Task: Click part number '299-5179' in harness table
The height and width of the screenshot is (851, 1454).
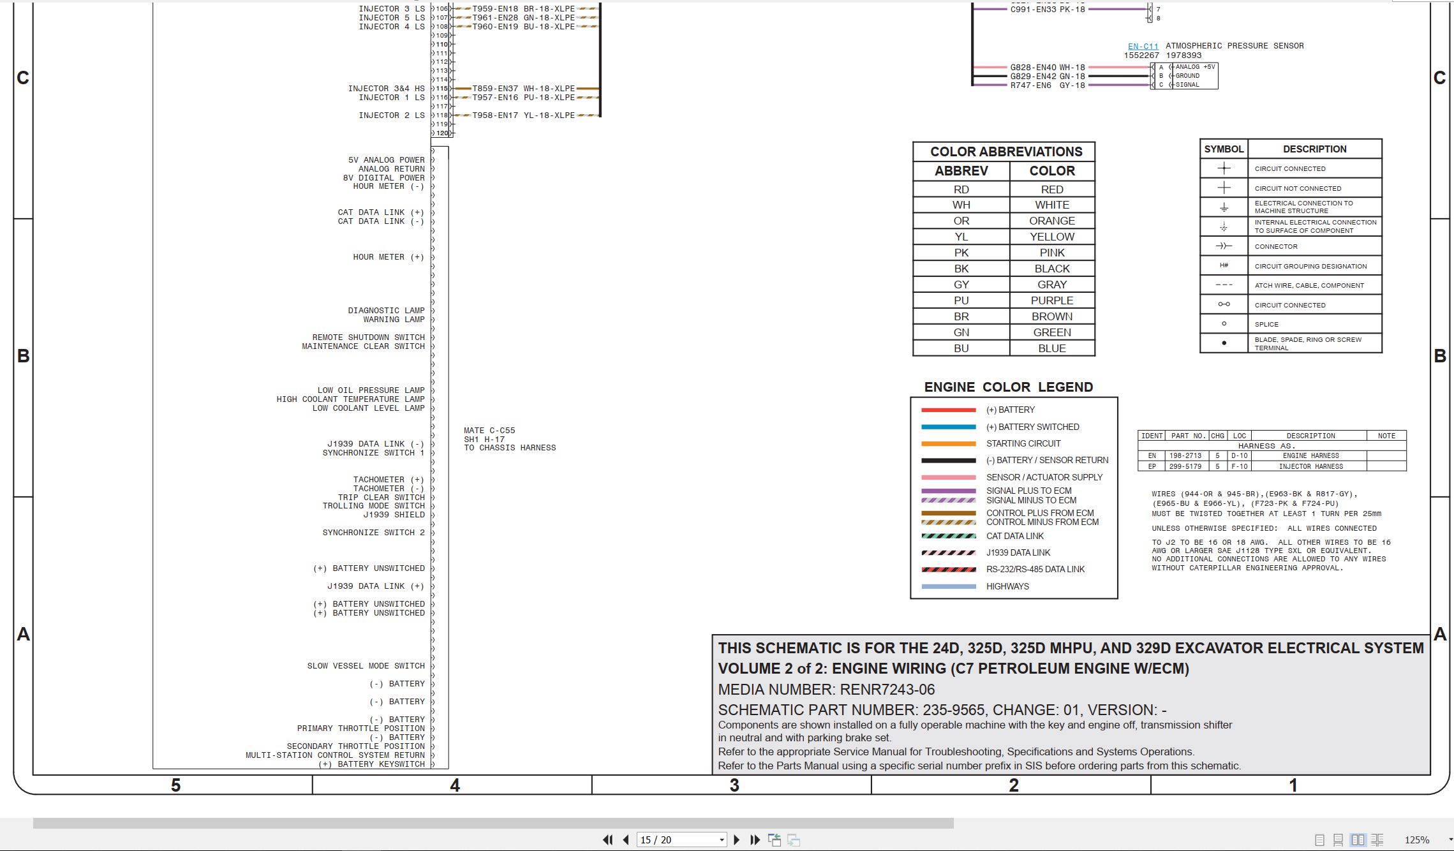Action: point(1185,467)
